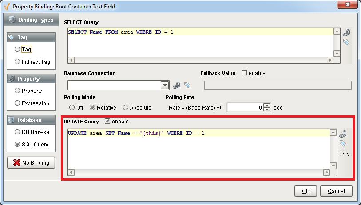Click inside the SELECT Query text area

[x=201, y=43]
